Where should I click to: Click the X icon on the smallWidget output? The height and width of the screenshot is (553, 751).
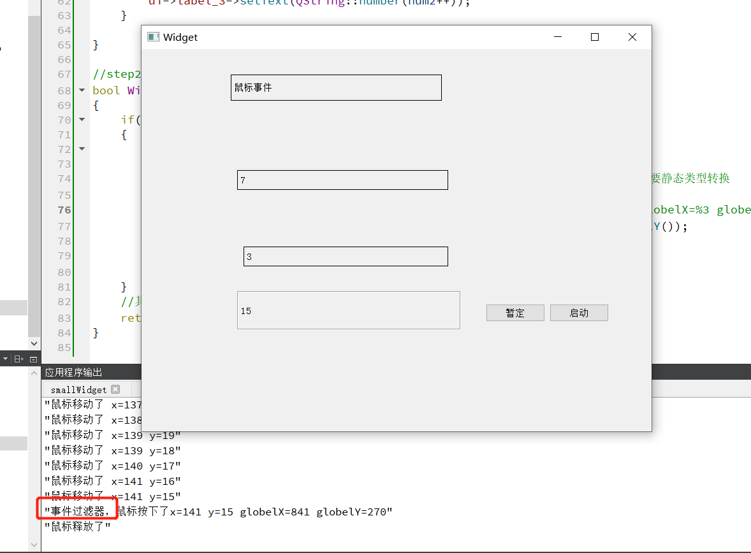[115, 389]
